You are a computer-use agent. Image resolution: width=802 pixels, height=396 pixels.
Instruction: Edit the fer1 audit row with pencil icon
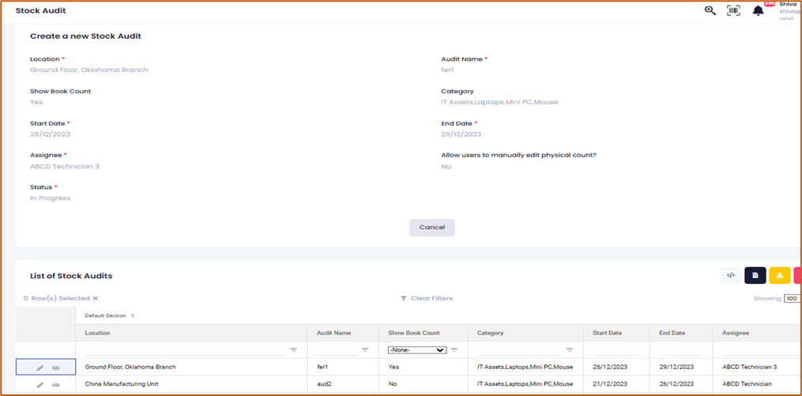(x=40, y=368)
